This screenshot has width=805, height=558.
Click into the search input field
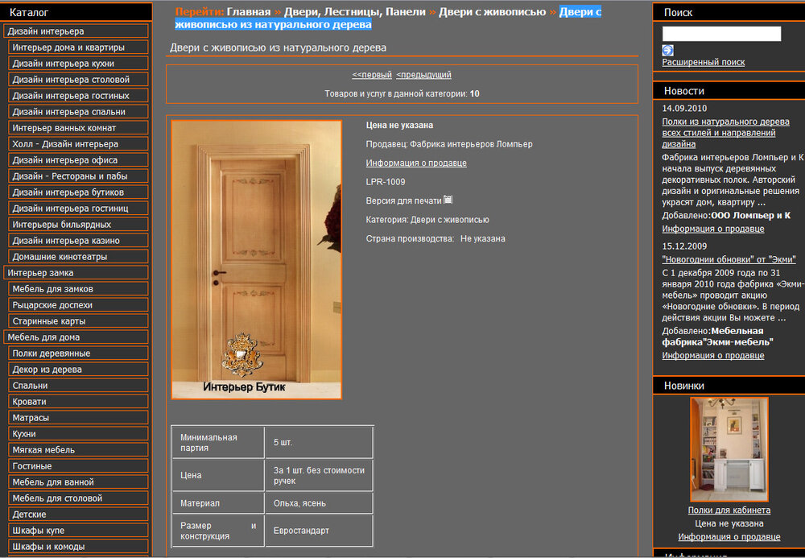pyautogui.click(x=721, y=34)
